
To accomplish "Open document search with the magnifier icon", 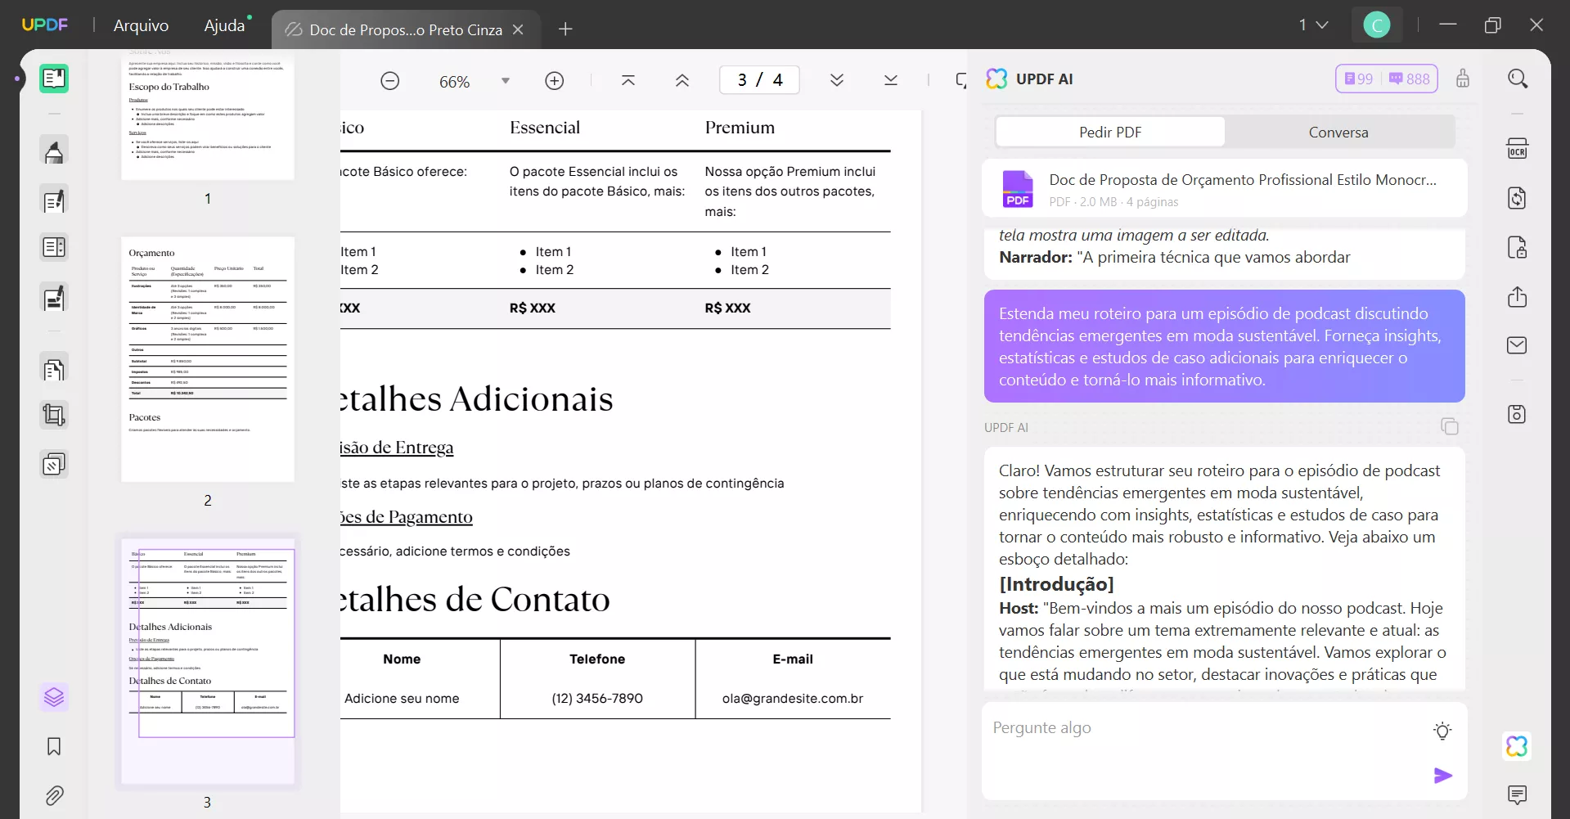I will (x=1518, y=78).
